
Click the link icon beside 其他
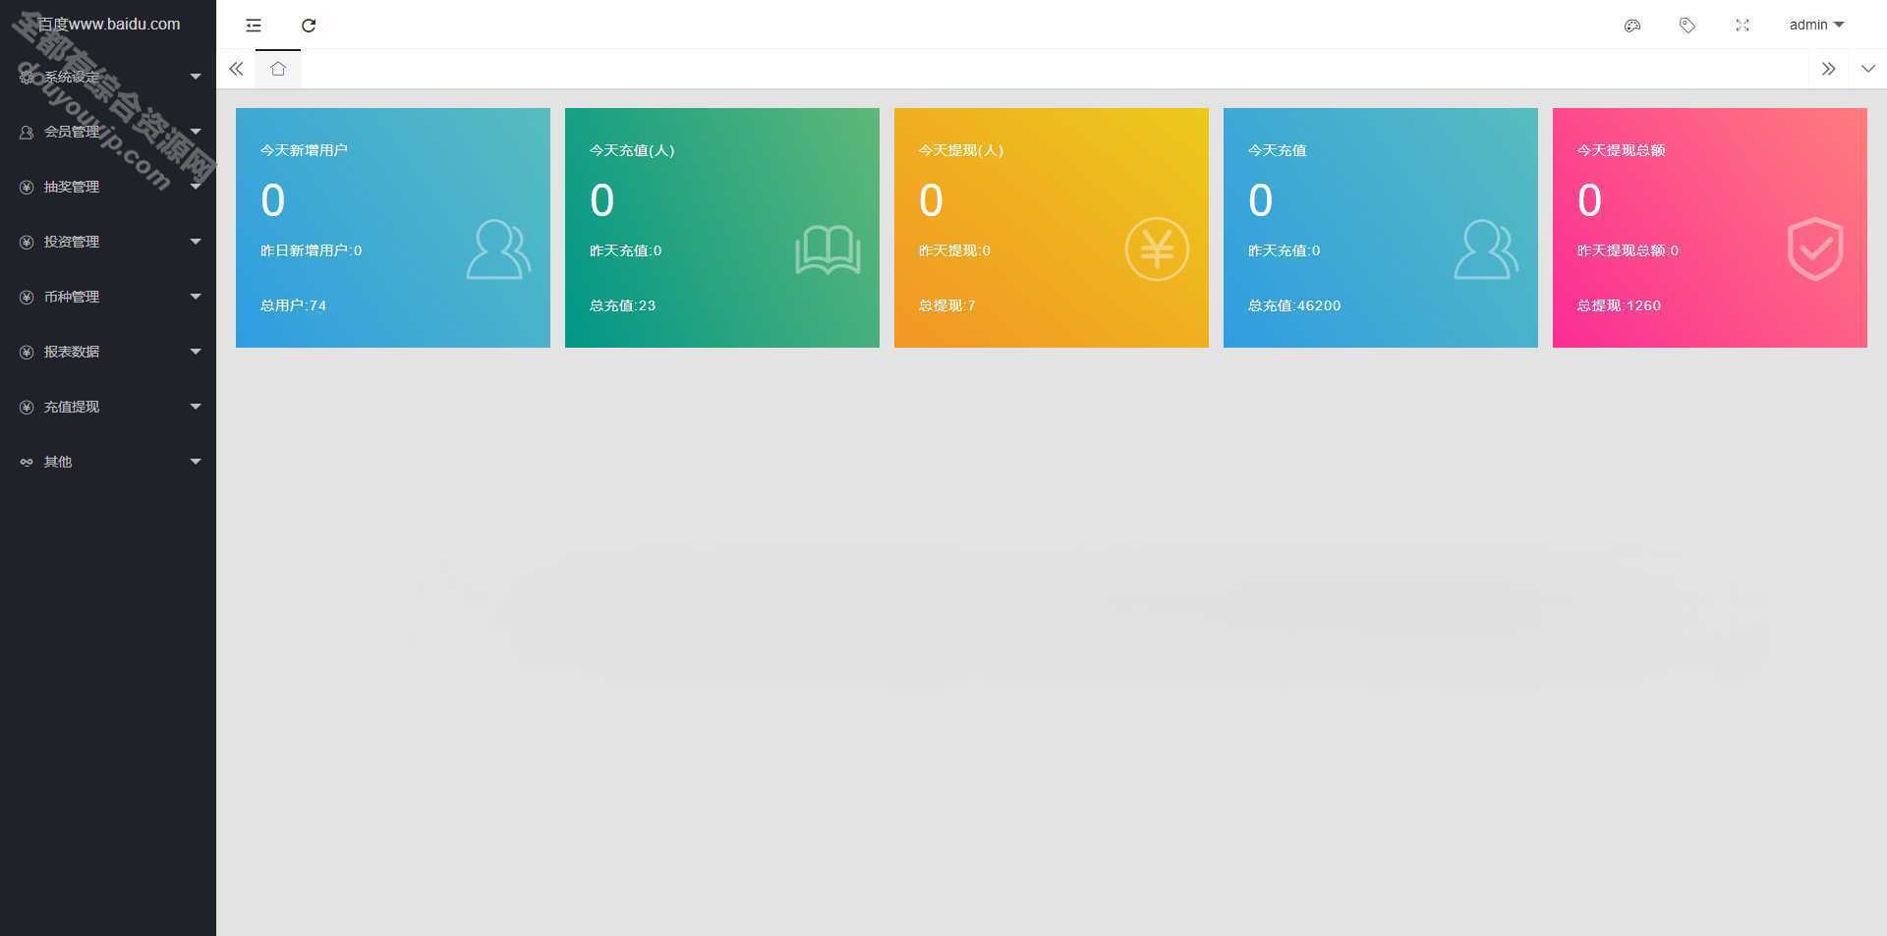point(27,462)
